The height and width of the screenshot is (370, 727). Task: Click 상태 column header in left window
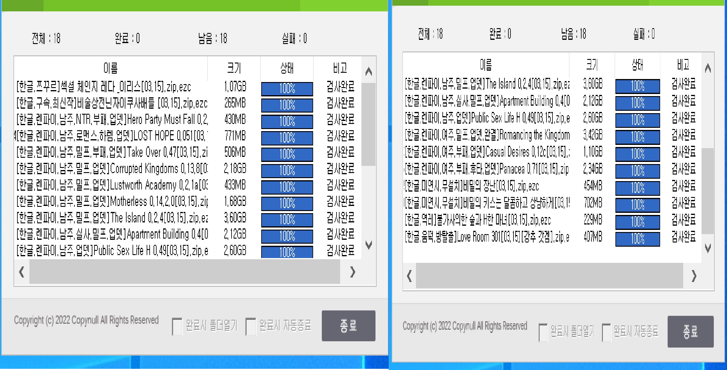coord(287,68)
